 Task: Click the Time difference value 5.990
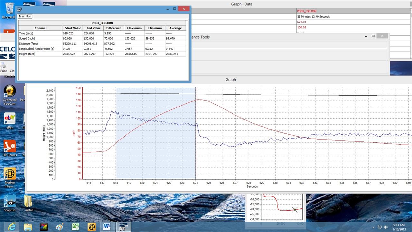pos(108,33)
